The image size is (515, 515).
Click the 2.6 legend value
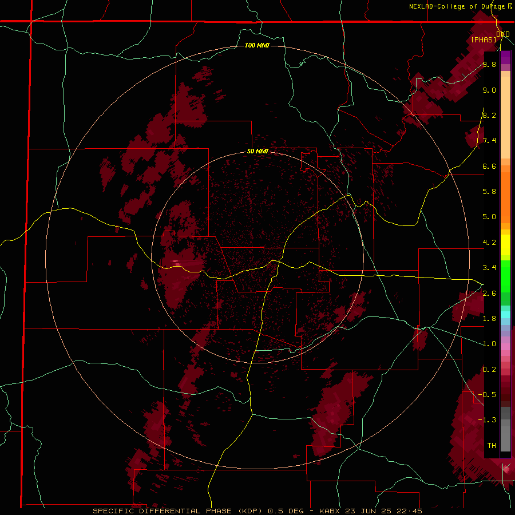[x=489, y=294]
